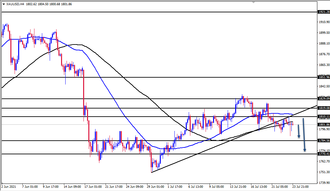Click the 1876.70 price axis value
330x191 pixels.
click(x=324, y=54)
